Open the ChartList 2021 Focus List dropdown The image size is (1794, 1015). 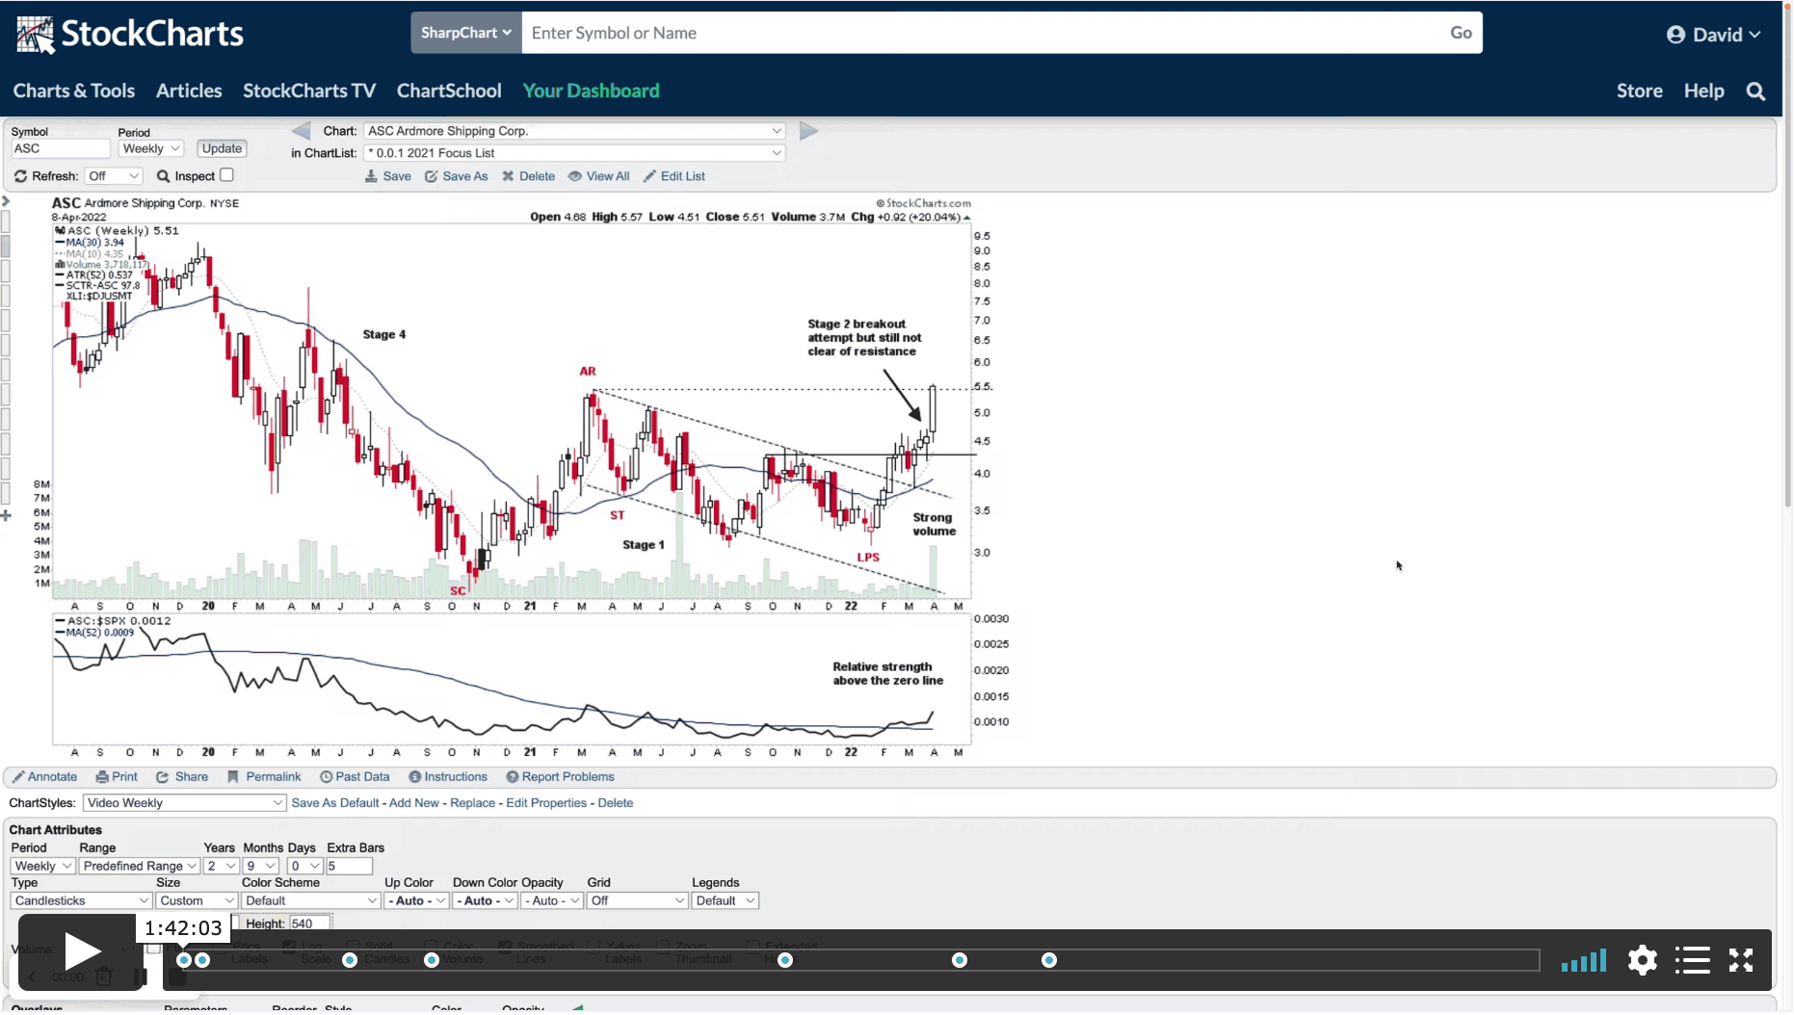pyautogui.click(x=574, y=153)
